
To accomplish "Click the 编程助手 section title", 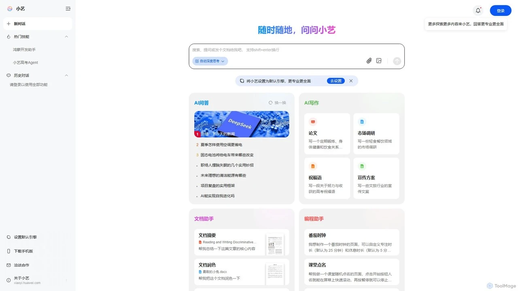I will [x=314, y=219].
